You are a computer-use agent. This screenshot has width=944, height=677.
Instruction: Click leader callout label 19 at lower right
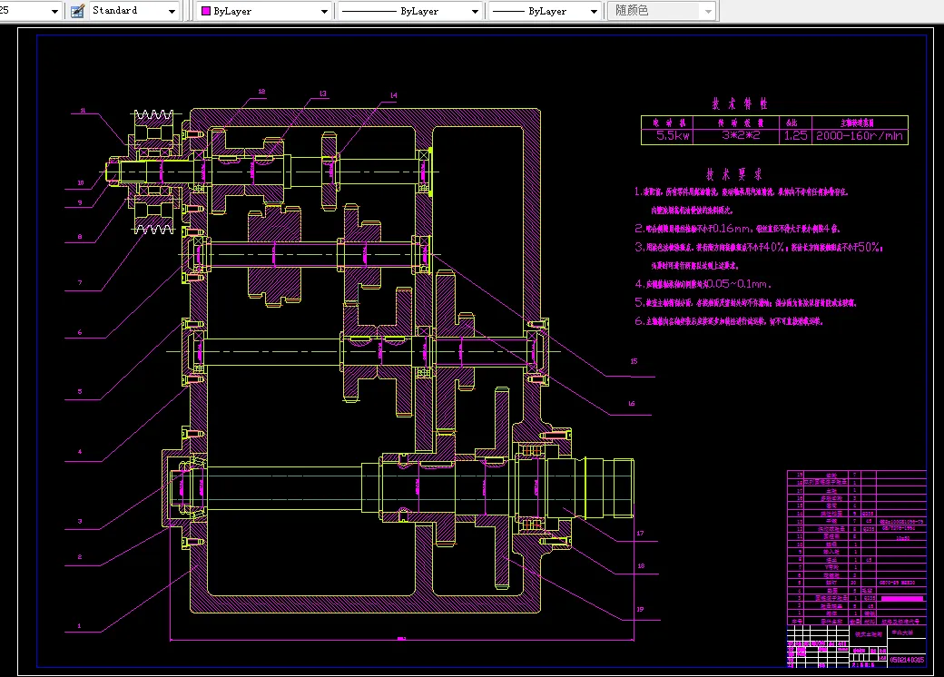(x=640, y=609)
